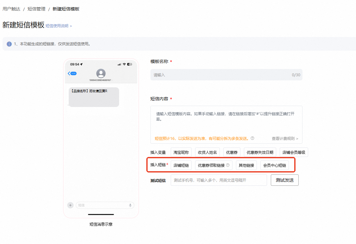Click the 模板名称 input field
The width and height of the screenshot is (356, 244).
click(x=226, y=75)
